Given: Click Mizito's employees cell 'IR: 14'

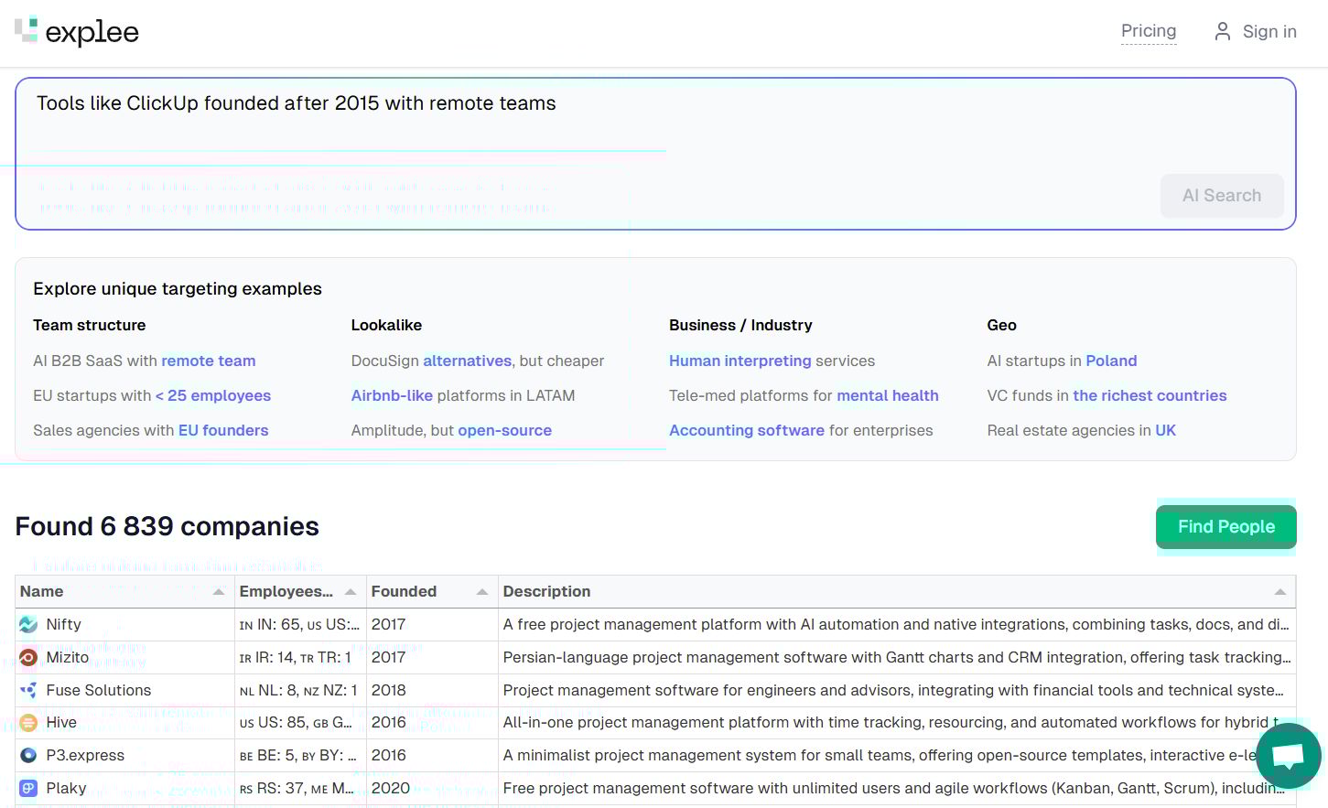Looking at the screenshot, I should point(300,657).
